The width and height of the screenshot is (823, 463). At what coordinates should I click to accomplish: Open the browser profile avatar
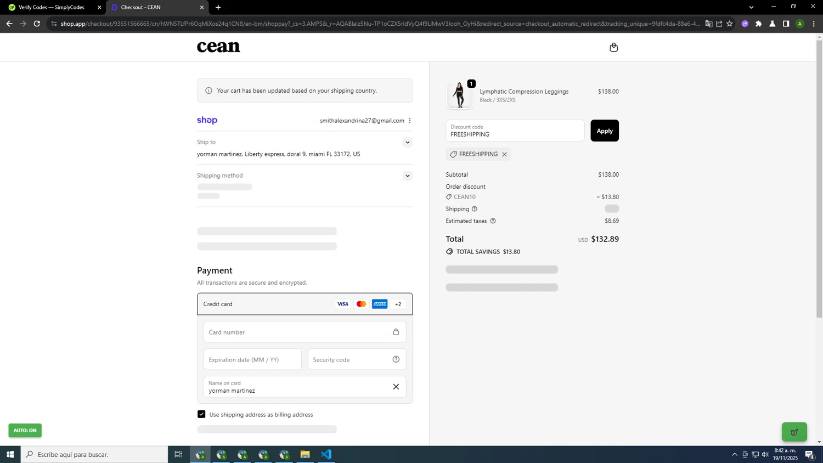[800, 24]
